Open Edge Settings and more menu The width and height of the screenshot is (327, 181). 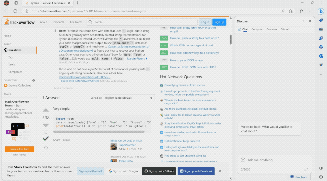pyautogui.click(x=311, y=11)
